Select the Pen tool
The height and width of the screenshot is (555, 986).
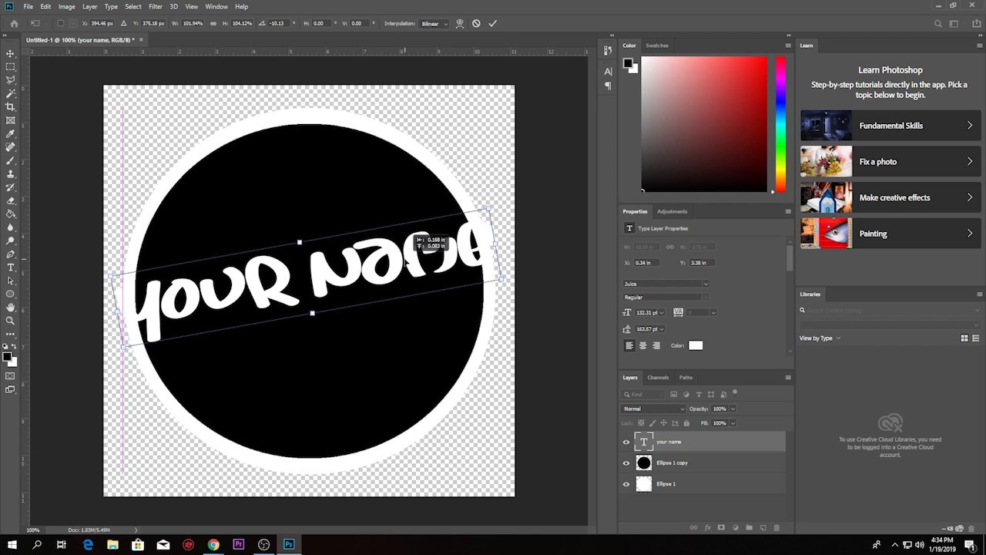point(10,254)
